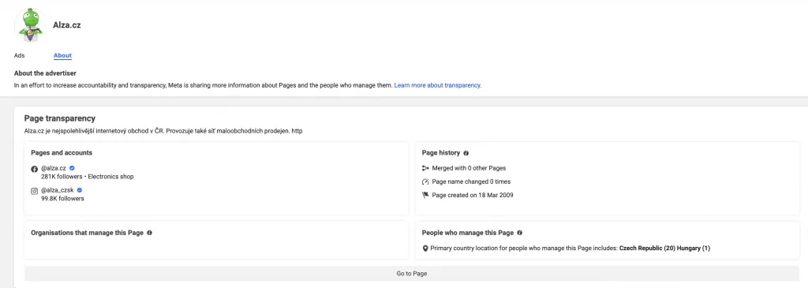Open the @alza_czsk Instagram account
The width and height of the screenshot is (808, 288).
(58, 191)
